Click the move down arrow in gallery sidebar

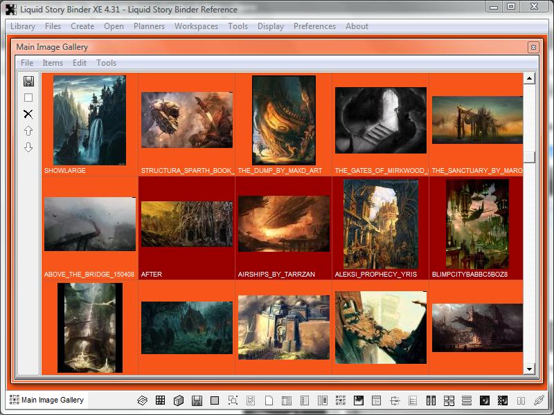(28, 147)
